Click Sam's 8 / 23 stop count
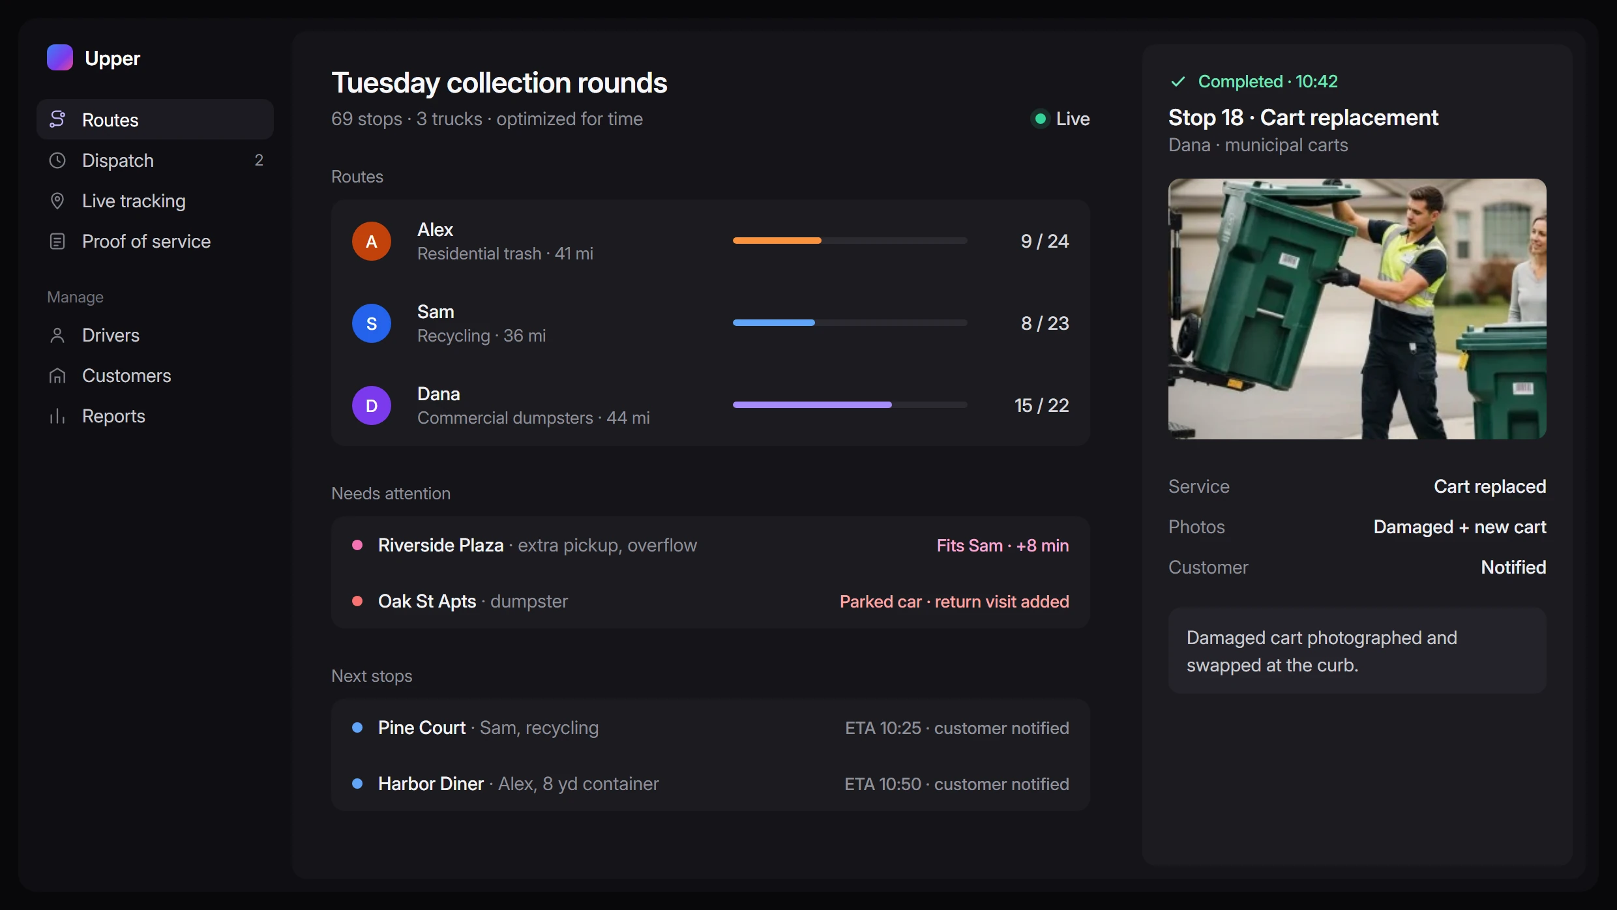The width and height of the screenshot is (1617, 910). [x=1045, y=323]
